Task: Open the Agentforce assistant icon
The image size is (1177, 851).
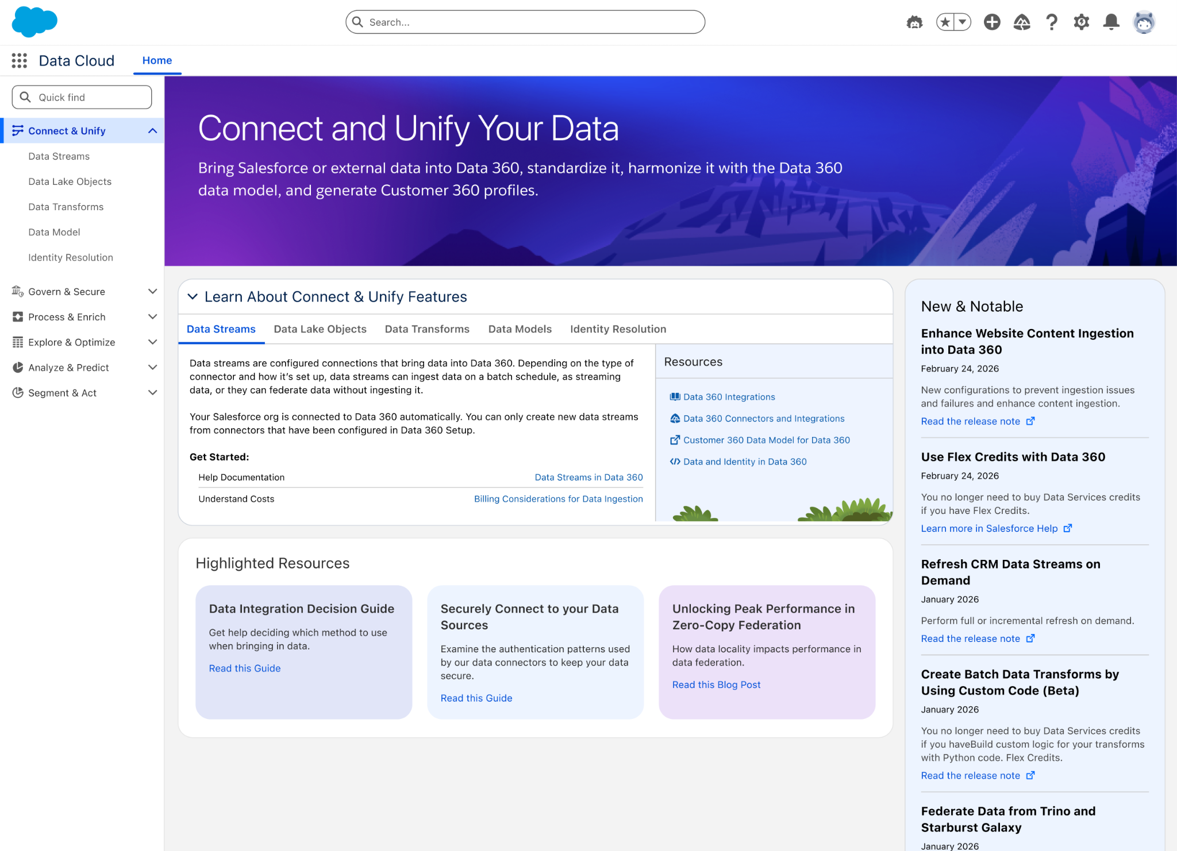Action: pyautogui.click(x=914, y=22)
